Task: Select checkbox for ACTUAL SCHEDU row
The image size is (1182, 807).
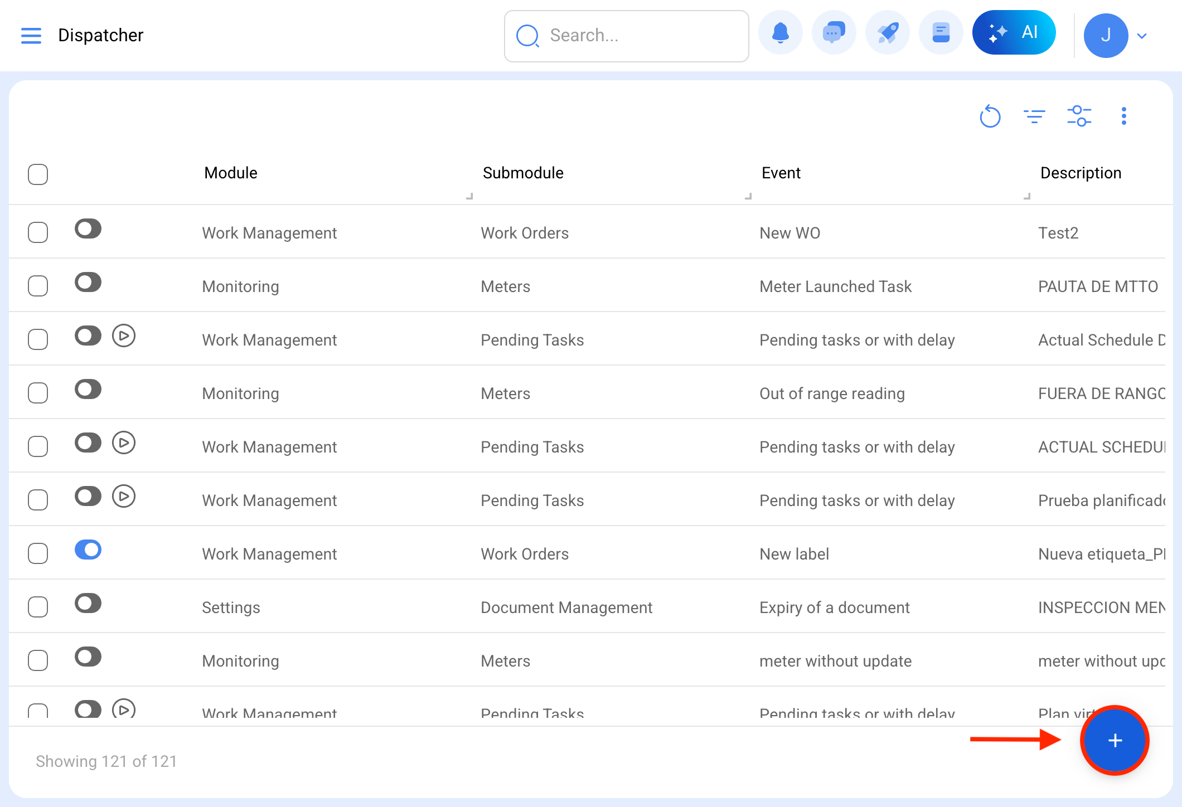Action: tap(38, 446)
